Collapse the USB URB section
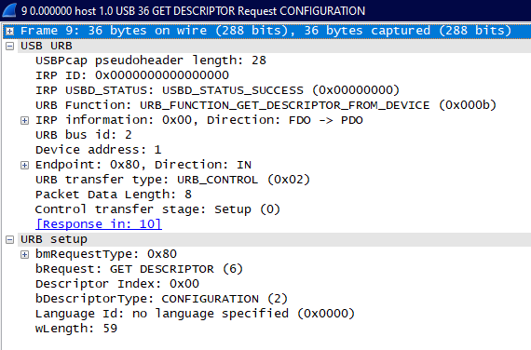Screen dimensions: 531x350 (10, 47)
